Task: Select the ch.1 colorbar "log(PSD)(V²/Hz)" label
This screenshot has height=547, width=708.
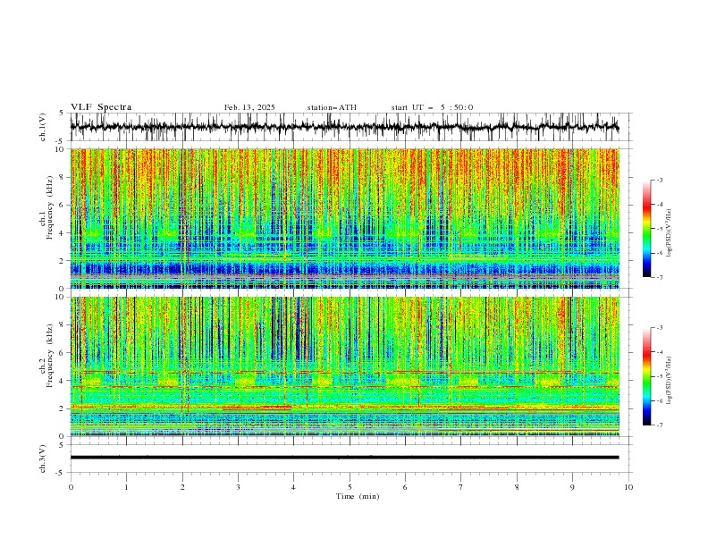Action: click(x=669, y=233)
